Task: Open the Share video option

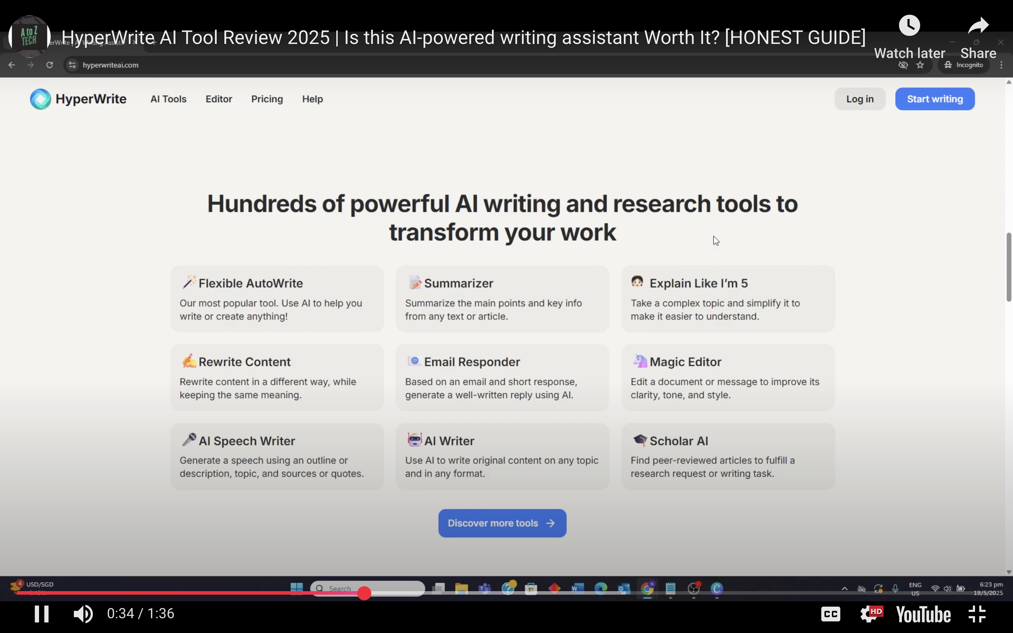Action: pos(978,37)
